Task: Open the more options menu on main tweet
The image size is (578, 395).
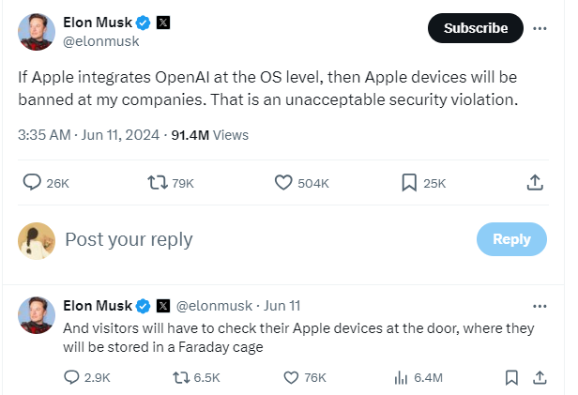Action: [540, 28]
